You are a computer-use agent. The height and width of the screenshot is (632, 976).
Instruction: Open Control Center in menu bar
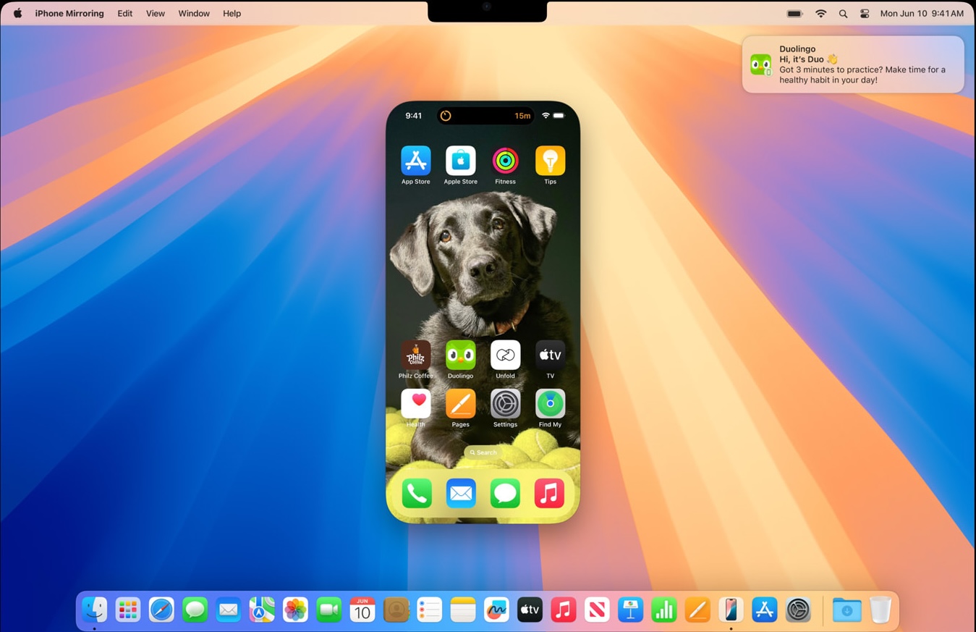865,14
